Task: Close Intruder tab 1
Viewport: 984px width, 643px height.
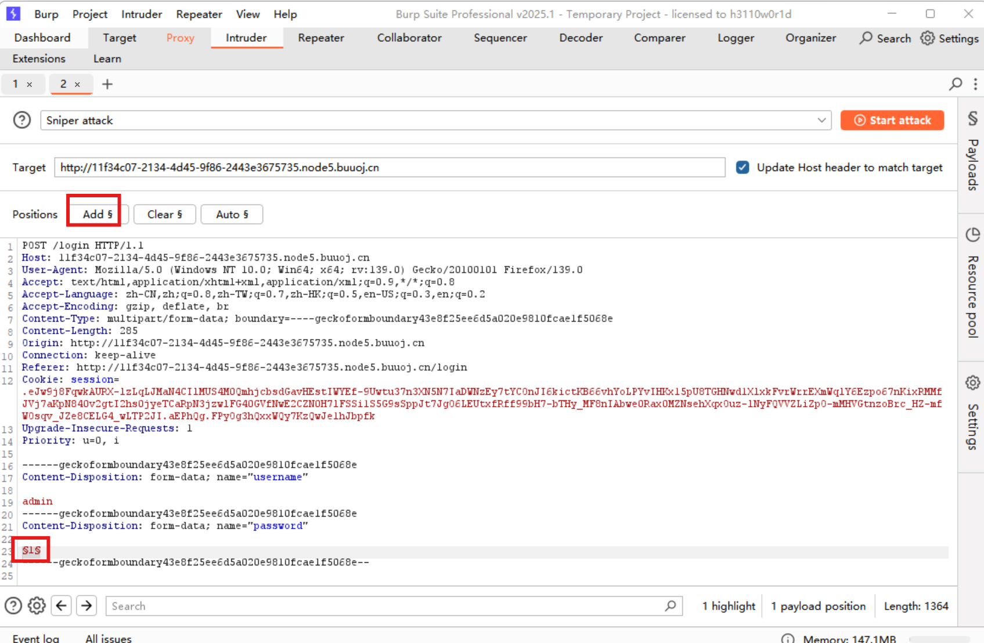Action: pos(30,85)
